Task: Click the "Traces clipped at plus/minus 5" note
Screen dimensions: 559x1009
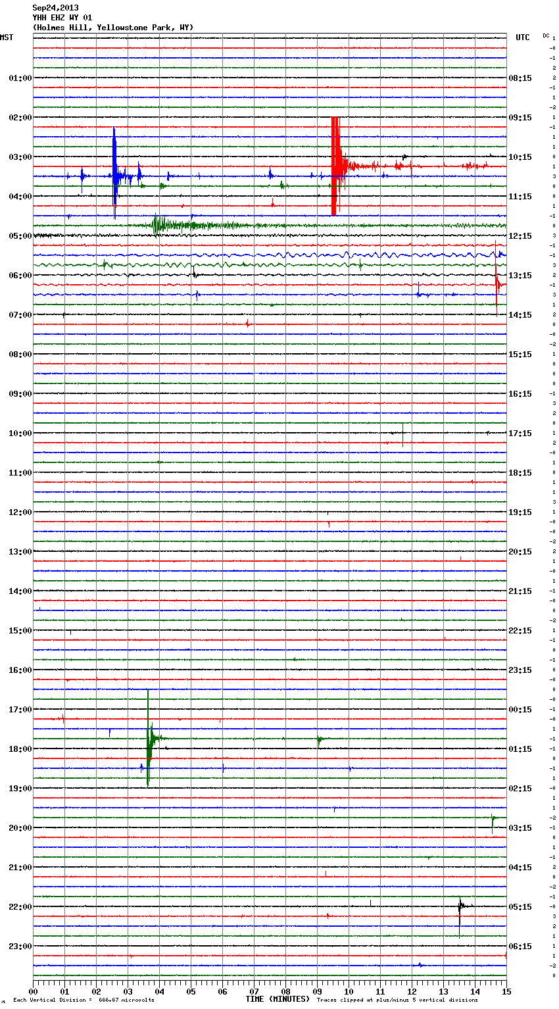Action: click(x=397, y=1000)
